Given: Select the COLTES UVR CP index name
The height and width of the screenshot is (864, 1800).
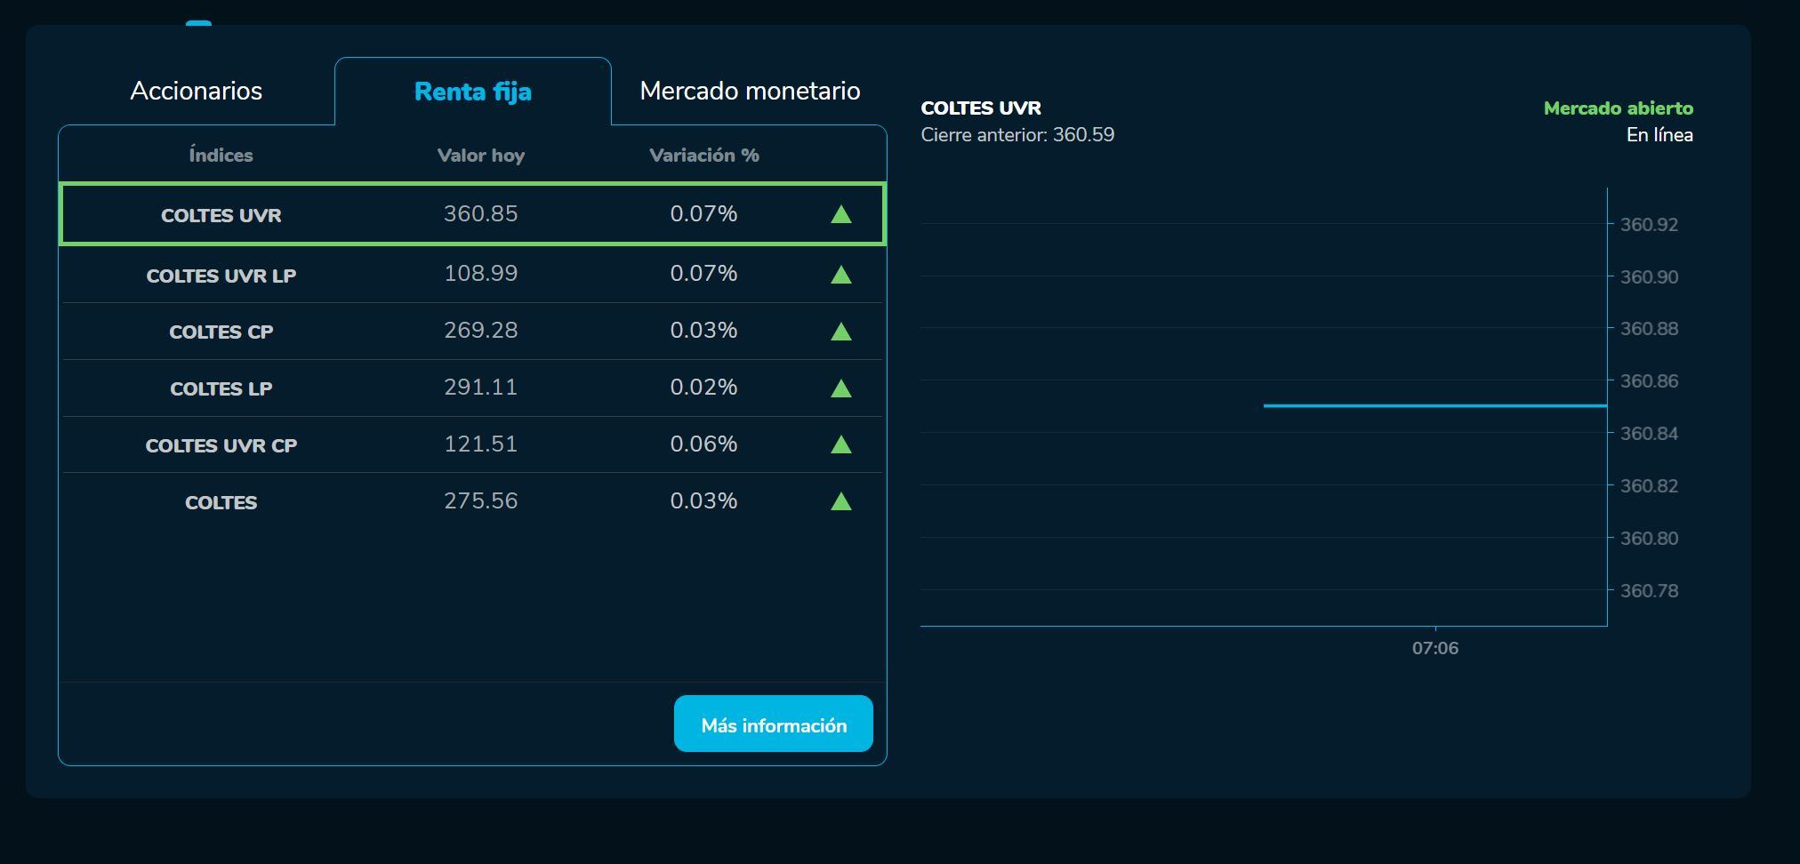Looking at the screenshot, I should 221,445.
